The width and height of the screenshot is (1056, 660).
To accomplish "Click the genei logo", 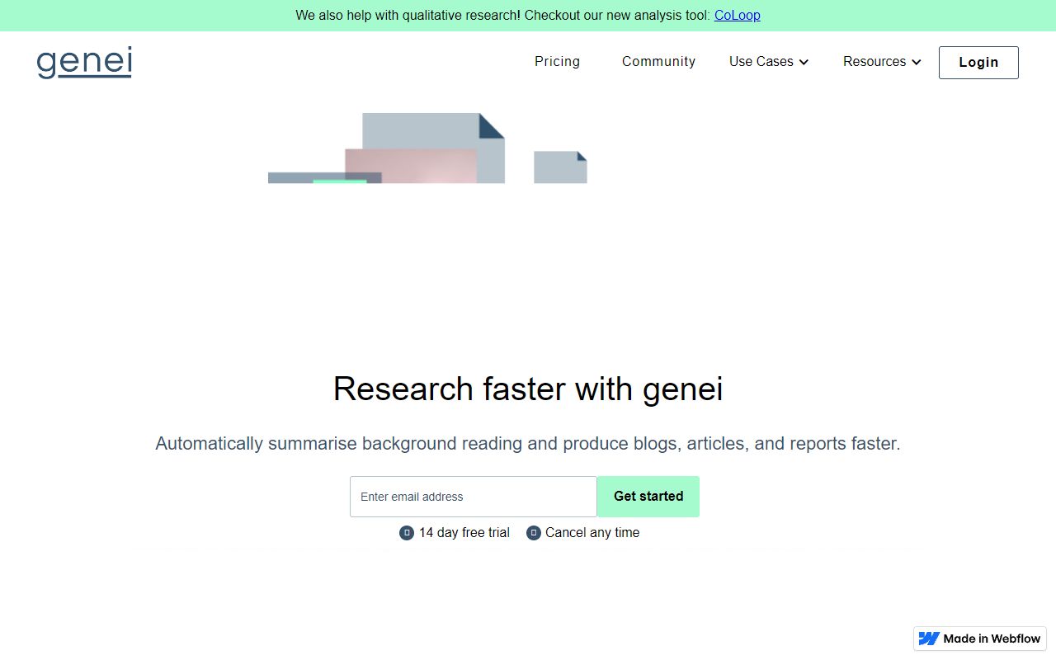I will coord(83,62).
